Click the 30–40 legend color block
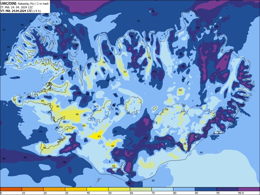Screen dimensions: 260x195 [76, 189]
